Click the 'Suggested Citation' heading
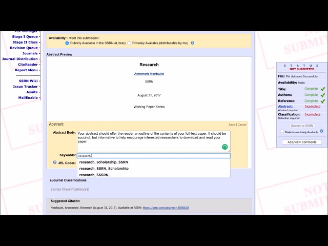The image size is (328, 246). tap(65, 201)
